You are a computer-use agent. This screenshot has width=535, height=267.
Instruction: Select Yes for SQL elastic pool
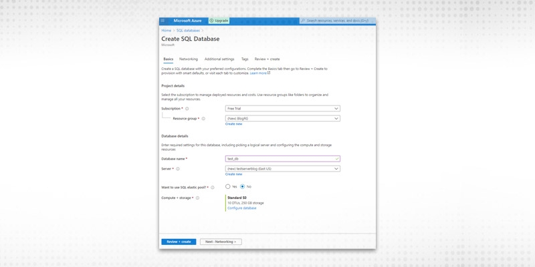228,187
